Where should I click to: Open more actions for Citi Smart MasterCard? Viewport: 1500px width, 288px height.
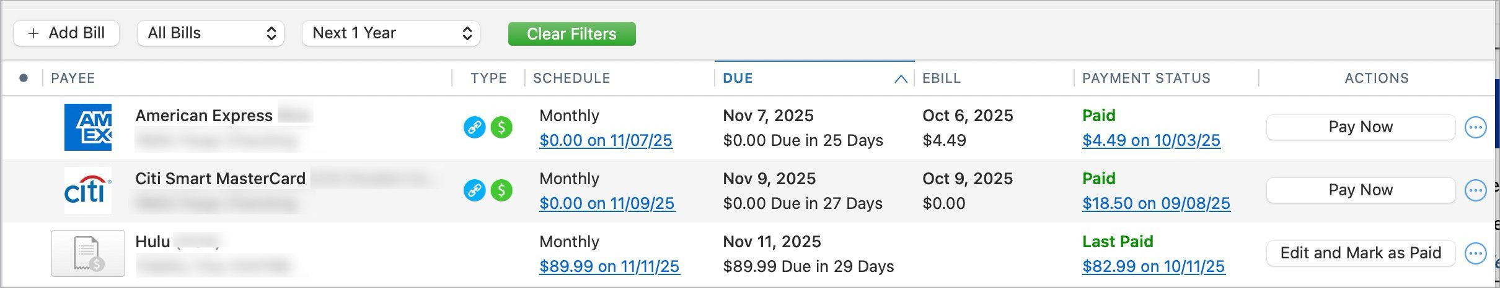[1475, 190]
